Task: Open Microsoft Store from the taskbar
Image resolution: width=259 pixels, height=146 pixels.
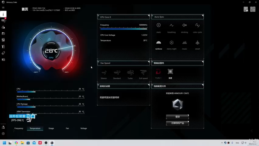Action: (x=28, y=143)
